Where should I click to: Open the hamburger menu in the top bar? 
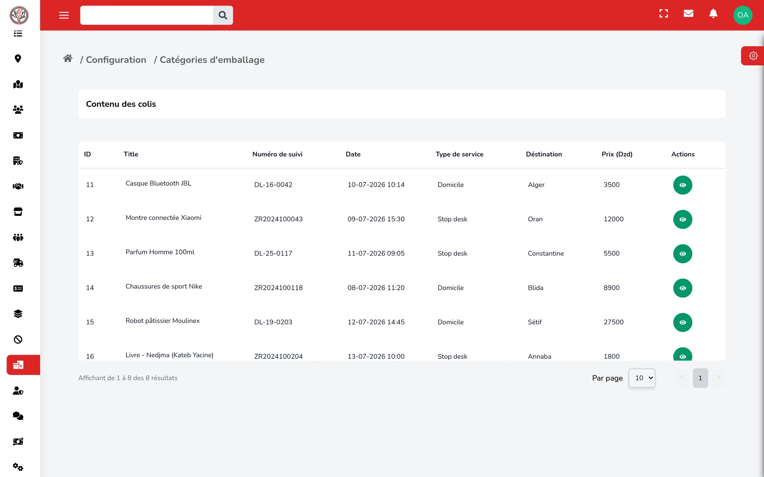[64, 15]
